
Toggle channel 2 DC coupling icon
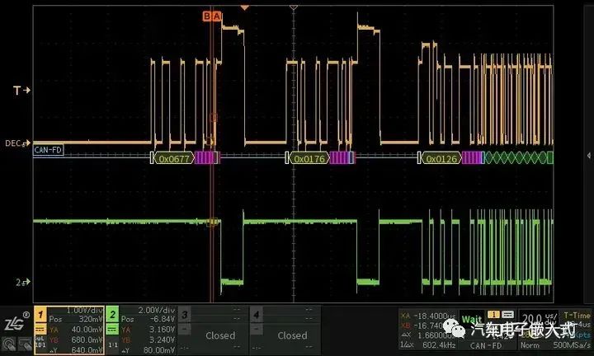coord(112,329)
